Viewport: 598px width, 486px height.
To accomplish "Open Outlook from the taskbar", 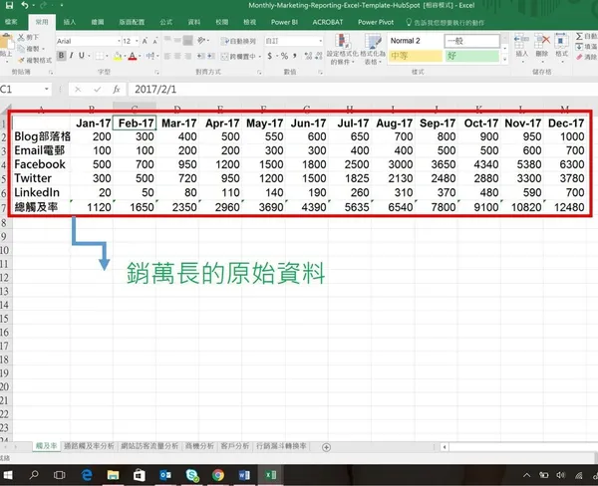I will (x=165, y=475).
